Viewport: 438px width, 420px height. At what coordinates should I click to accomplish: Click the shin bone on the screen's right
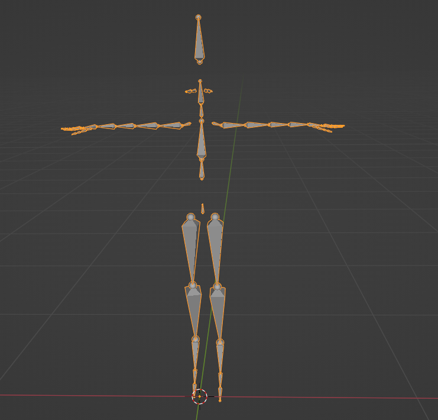(218, 312)
